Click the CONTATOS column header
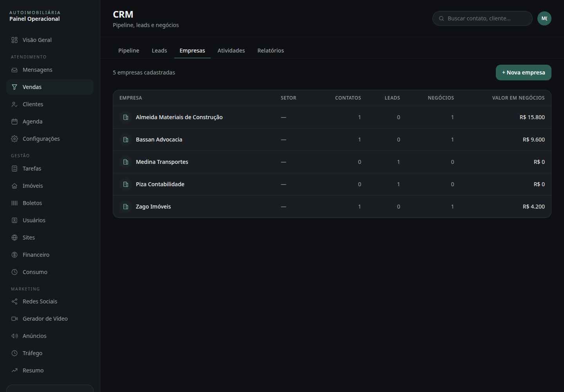 [x=348, y=98]
